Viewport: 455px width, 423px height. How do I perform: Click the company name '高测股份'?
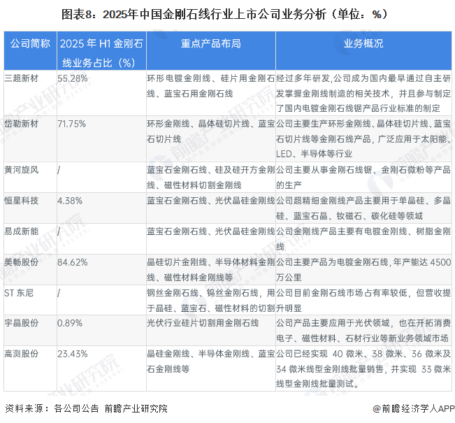point(22,354)
